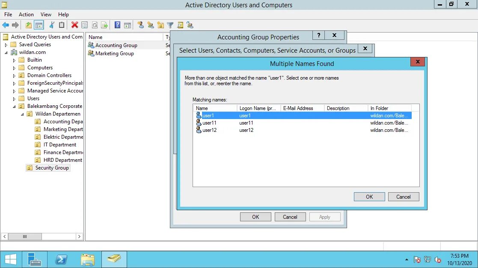Click the Find objects icon in the toolbar

[x=180, y=25]
